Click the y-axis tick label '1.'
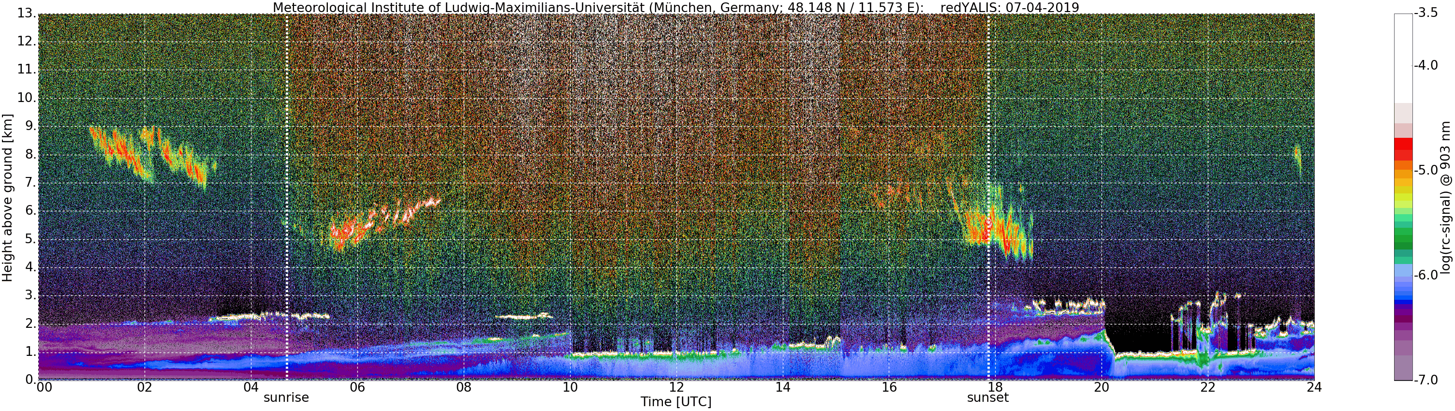The image size is (1455, 411). coord(29,352)
